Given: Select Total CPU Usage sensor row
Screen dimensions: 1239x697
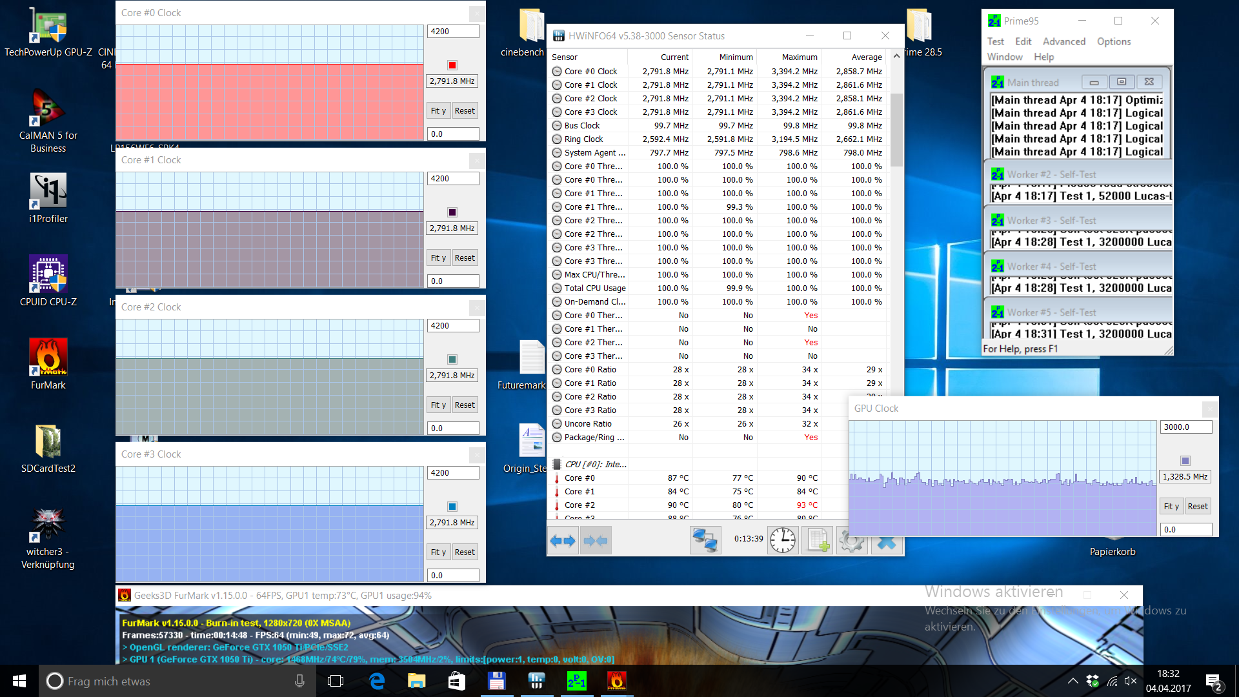Looking at the screenshot, I should pyautogui.click(x=718, y=288).
